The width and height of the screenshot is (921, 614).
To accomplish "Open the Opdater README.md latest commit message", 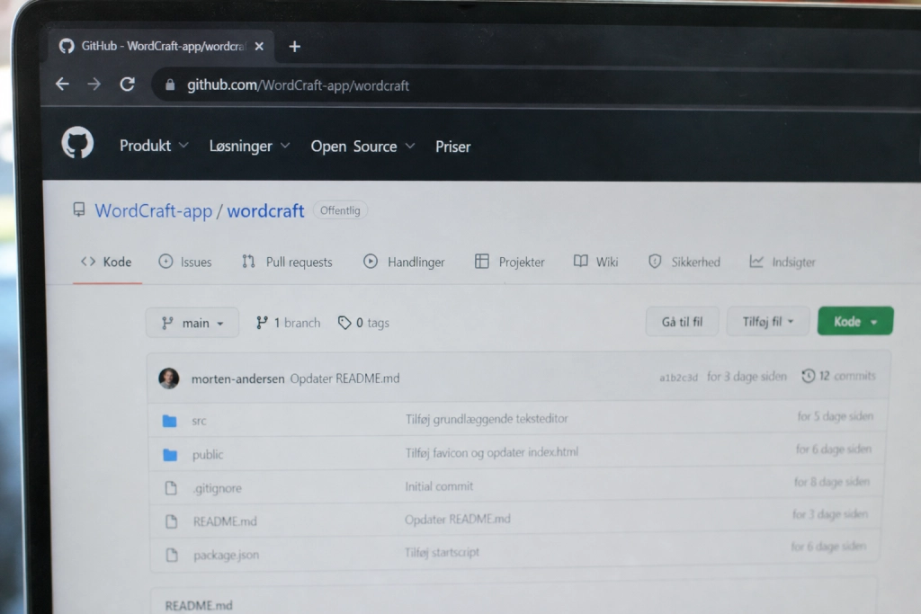I will [344, 378].
